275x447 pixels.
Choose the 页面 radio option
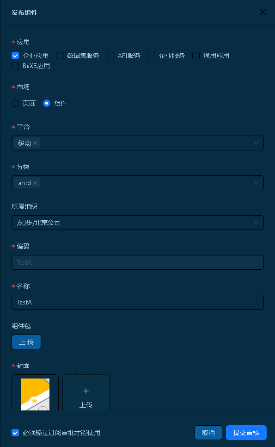pyautogui.click(x=15, y=103)
